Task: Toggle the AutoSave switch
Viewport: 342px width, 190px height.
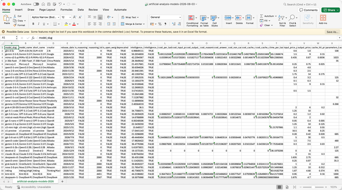Action: [36, 4]
